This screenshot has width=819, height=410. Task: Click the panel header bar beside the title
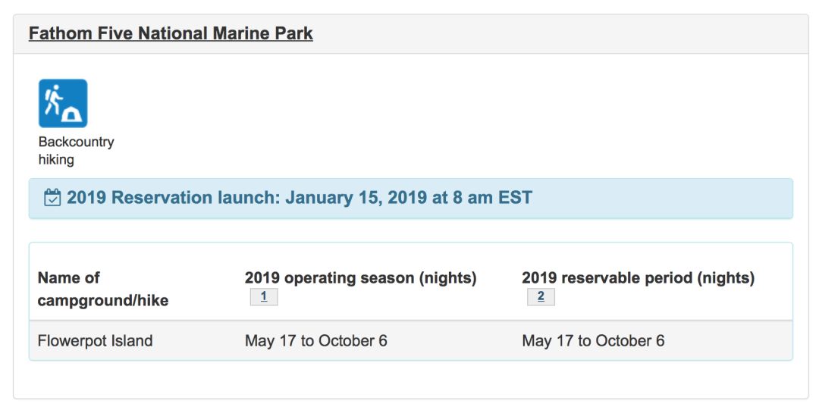click(x=559, y=34)
